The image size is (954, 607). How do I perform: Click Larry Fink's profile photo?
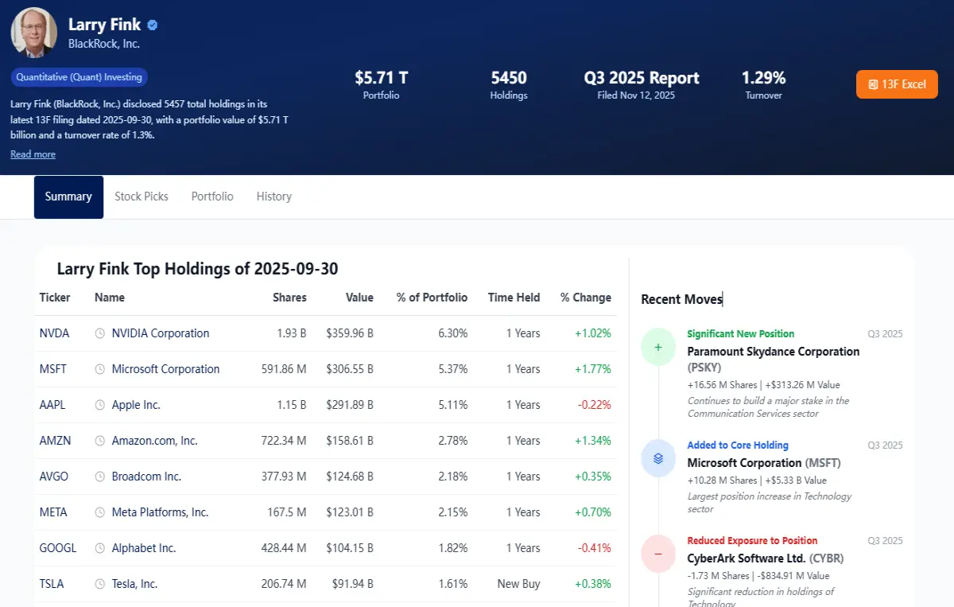[33, 32]
